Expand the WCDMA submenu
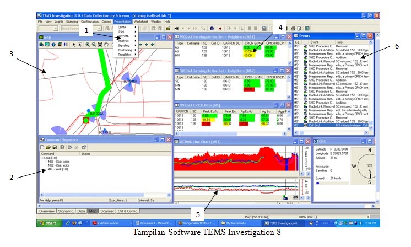 coord(126,36)
